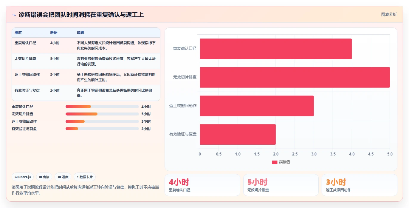Click the 无效切片排查 chart axis label

point(185,77)
